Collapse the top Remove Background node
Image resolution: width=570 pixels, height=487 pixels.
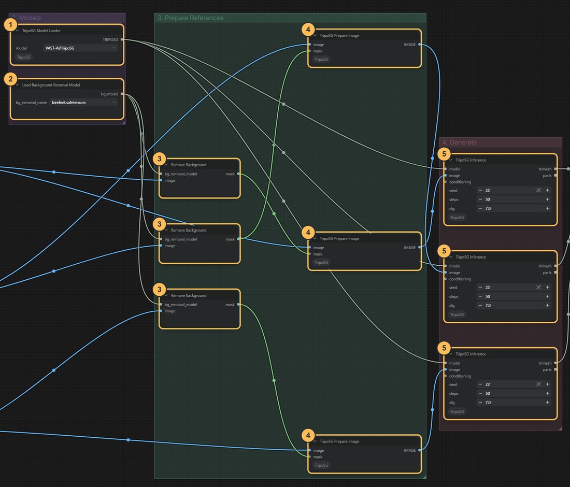pyautogui.click(x=166, y=165)
